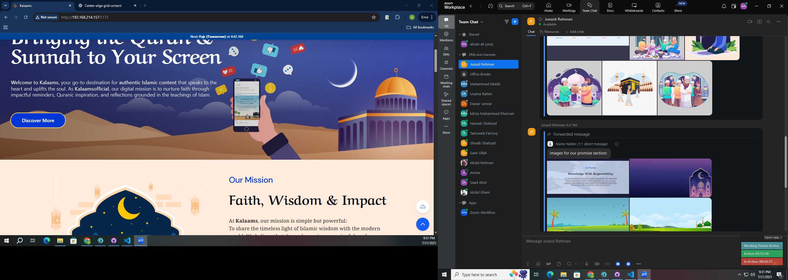The height and width of the screenshot is (280, 788).
Task: Open Resources tab in chat
Action: pos(549,32)
